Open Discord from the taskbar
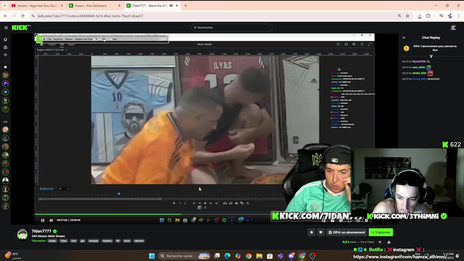Image resolution: width=464 pixels, height=261 pixels. pos(291,256)
